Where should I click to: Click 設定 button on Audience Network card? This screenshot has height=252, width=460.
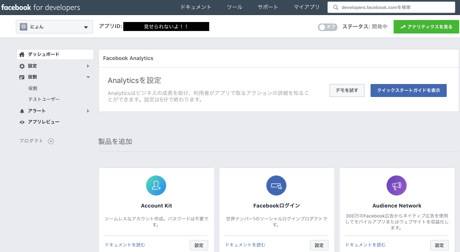439,245
